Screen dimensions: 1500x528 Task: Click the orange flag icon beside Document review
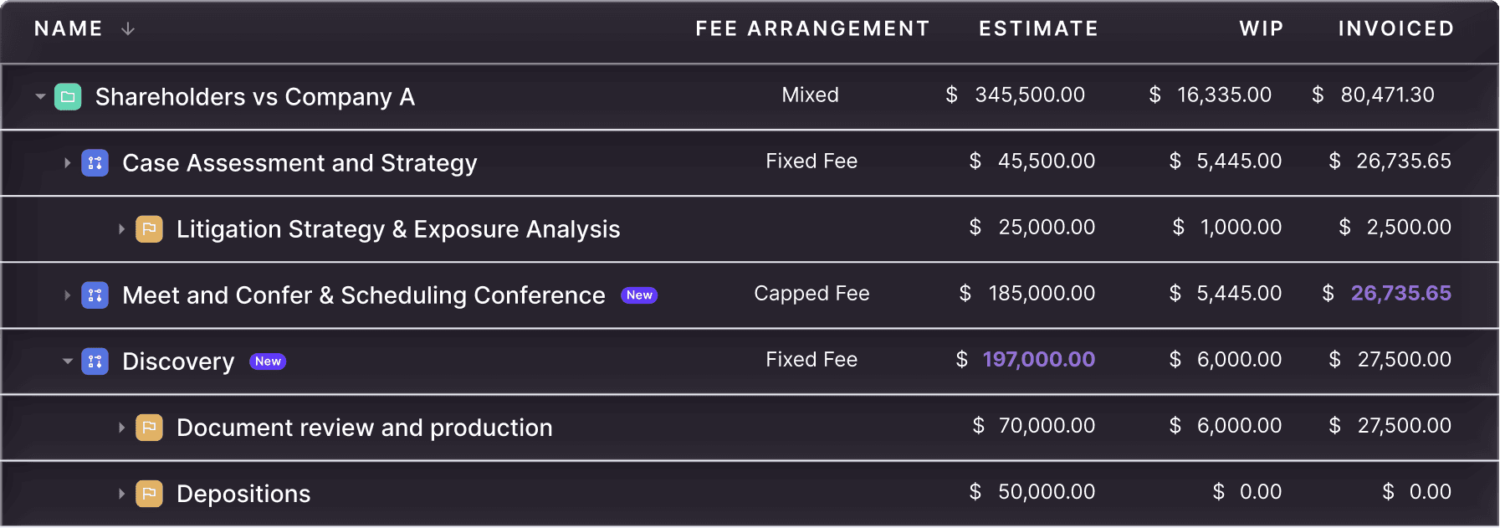[149, 428]
